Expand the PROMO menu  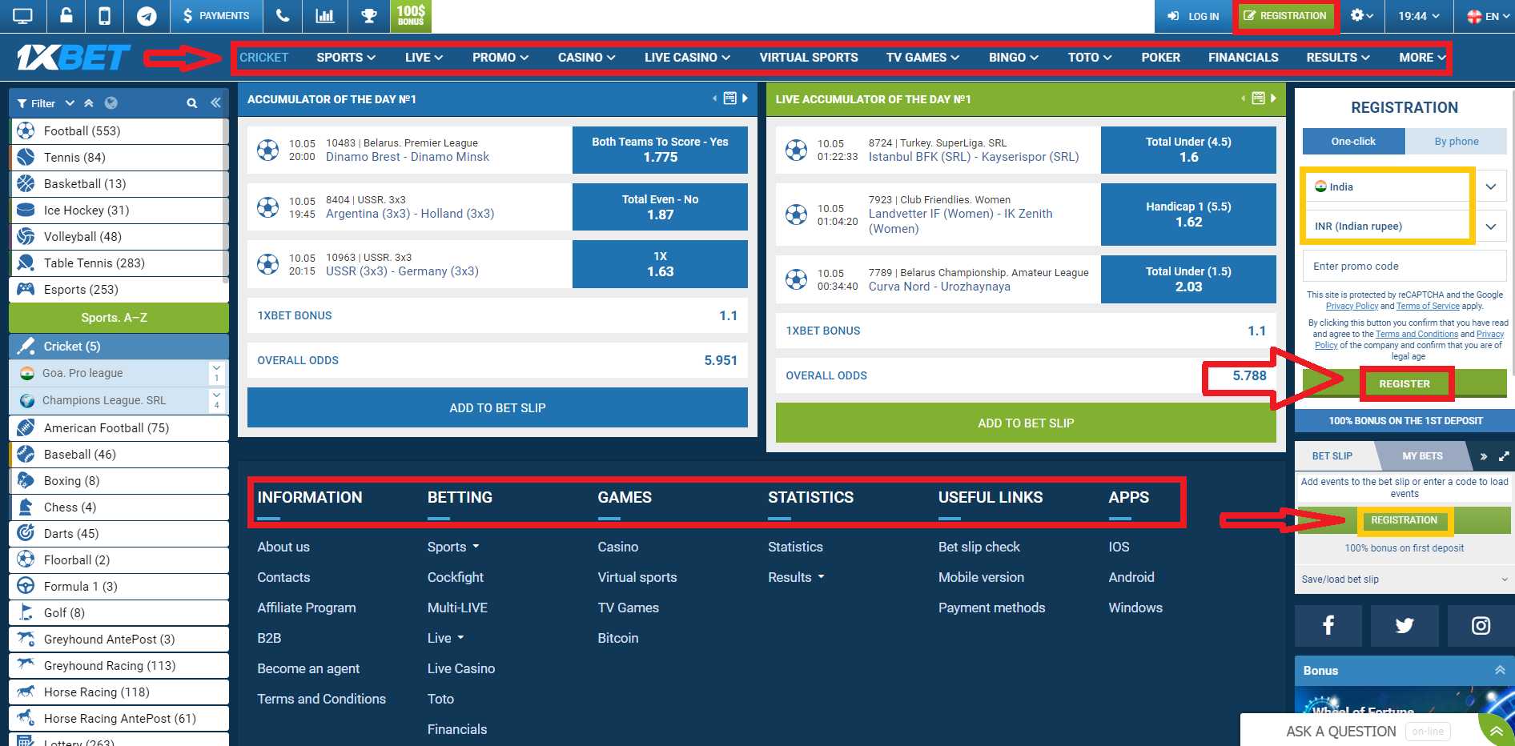(500, 58)
